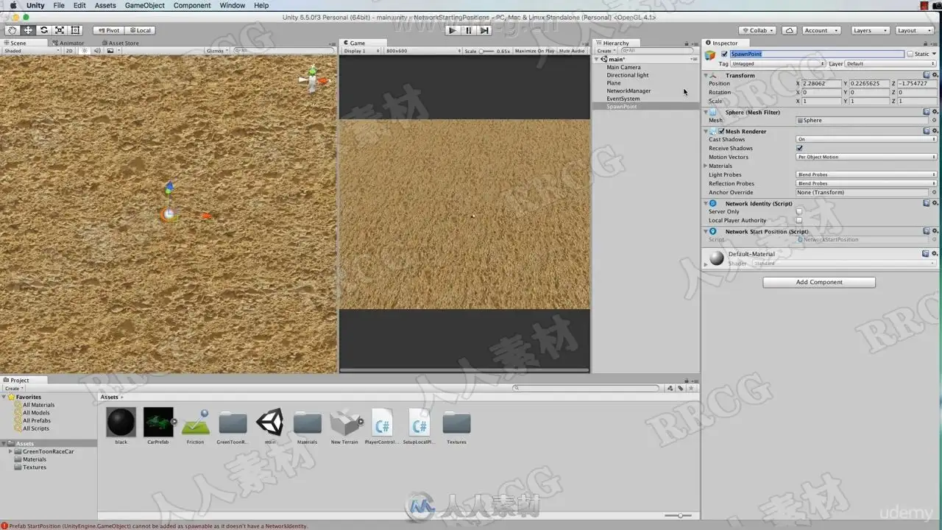Open the Cast Shadows dropdown
Viewport: 942px width, 530px height.
tap(866, 139)
